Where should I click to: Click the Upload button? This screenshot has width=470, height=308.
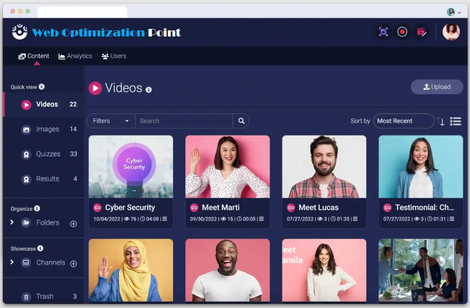436,87
